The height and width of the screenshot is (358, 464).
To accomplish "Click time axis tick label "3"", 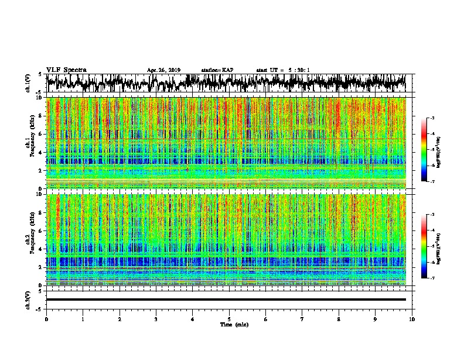I will pos(156,319).
